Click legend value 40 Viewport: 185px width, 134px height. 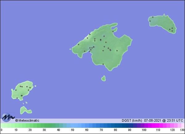(x=58, y=130)
